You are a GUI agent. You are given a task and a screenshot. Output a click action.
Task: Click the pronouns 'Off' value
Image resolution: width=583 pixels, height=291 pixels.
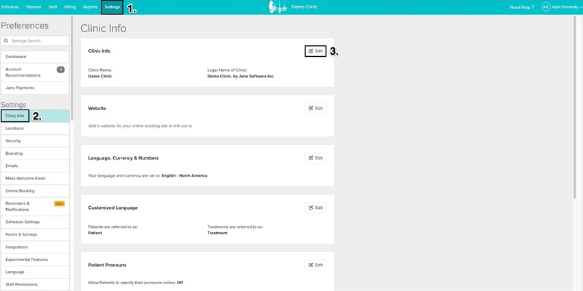click(x=180, y=283)
